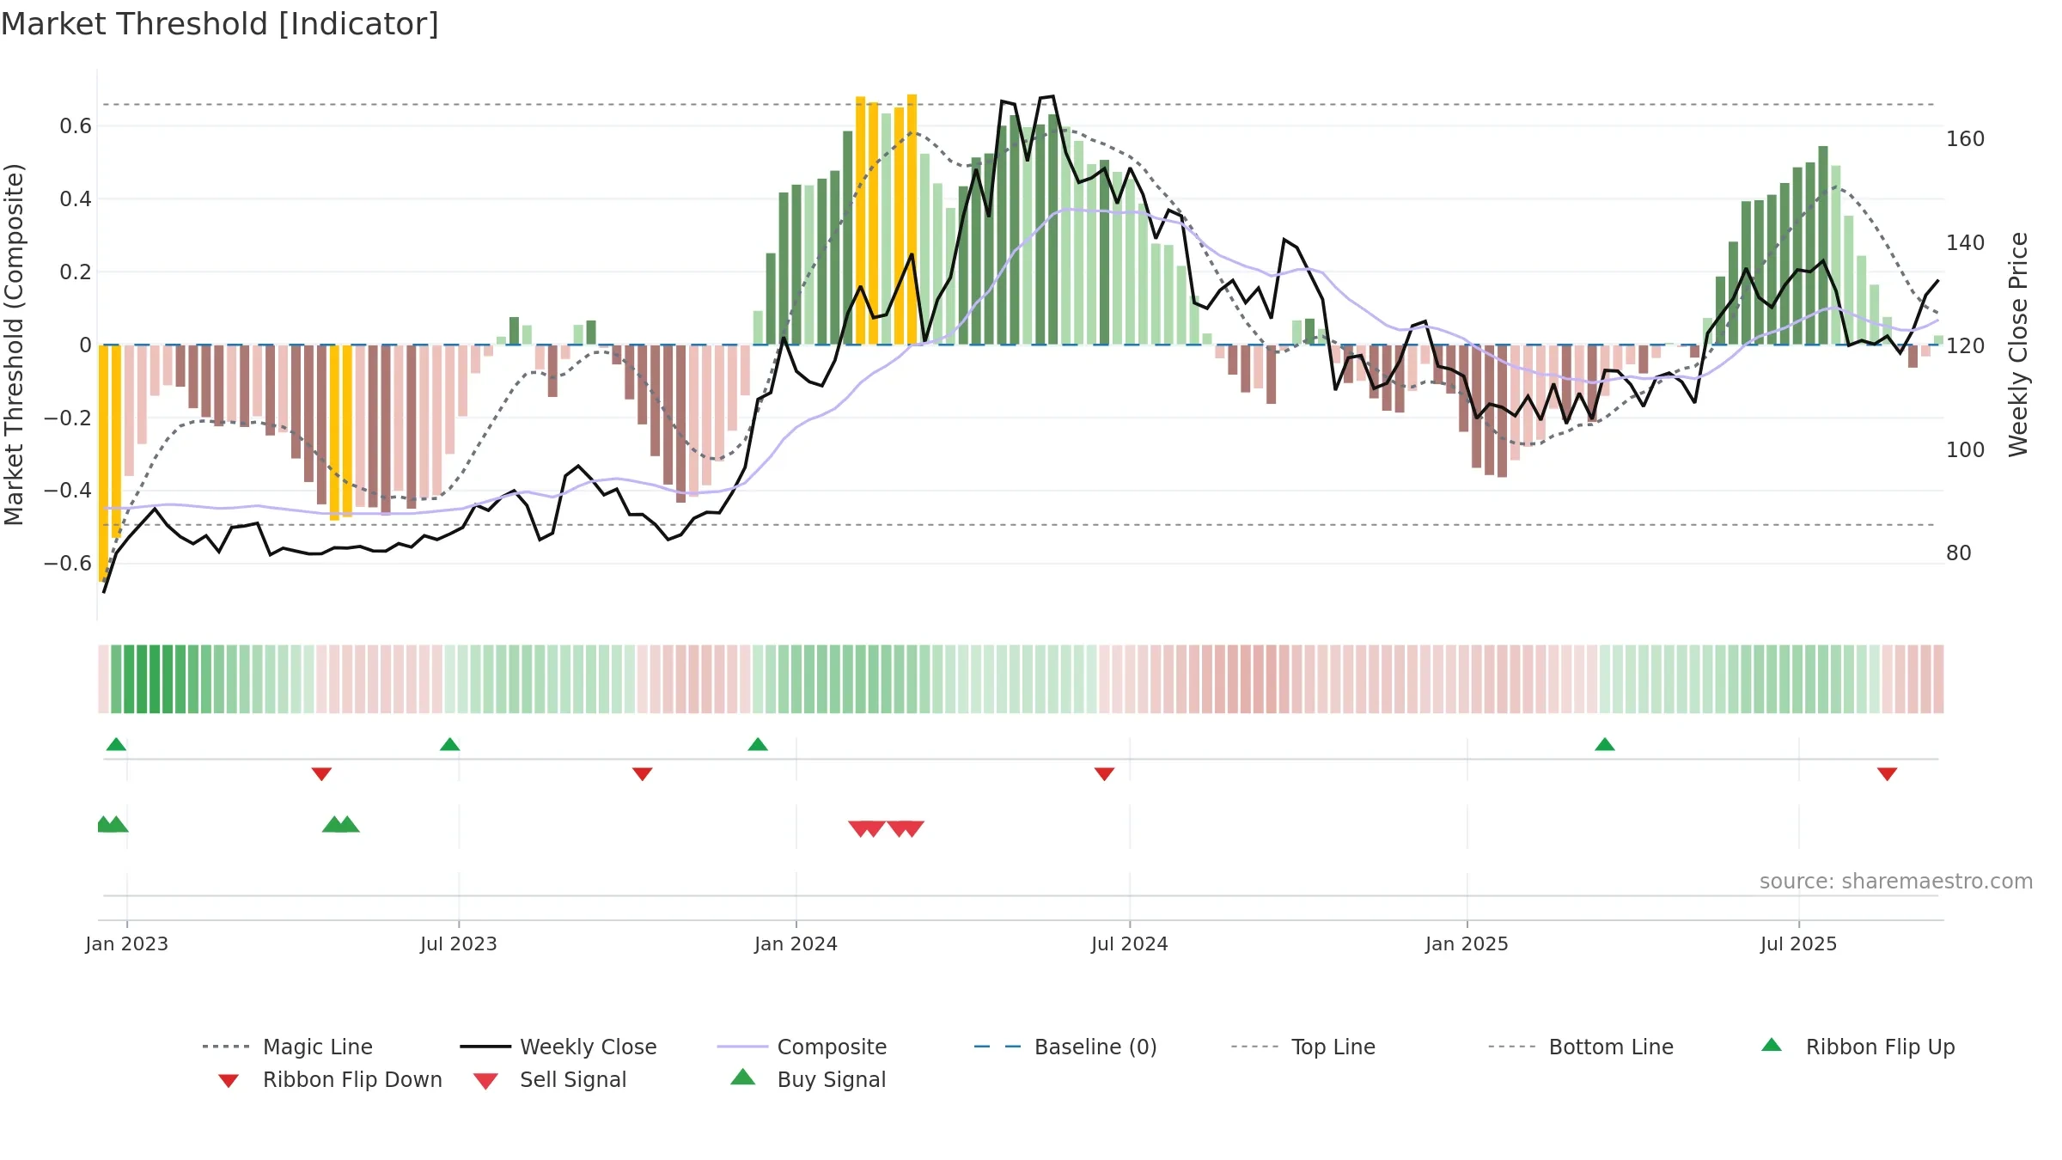Click the 80 right axis tick label

tap(1959, 553)
